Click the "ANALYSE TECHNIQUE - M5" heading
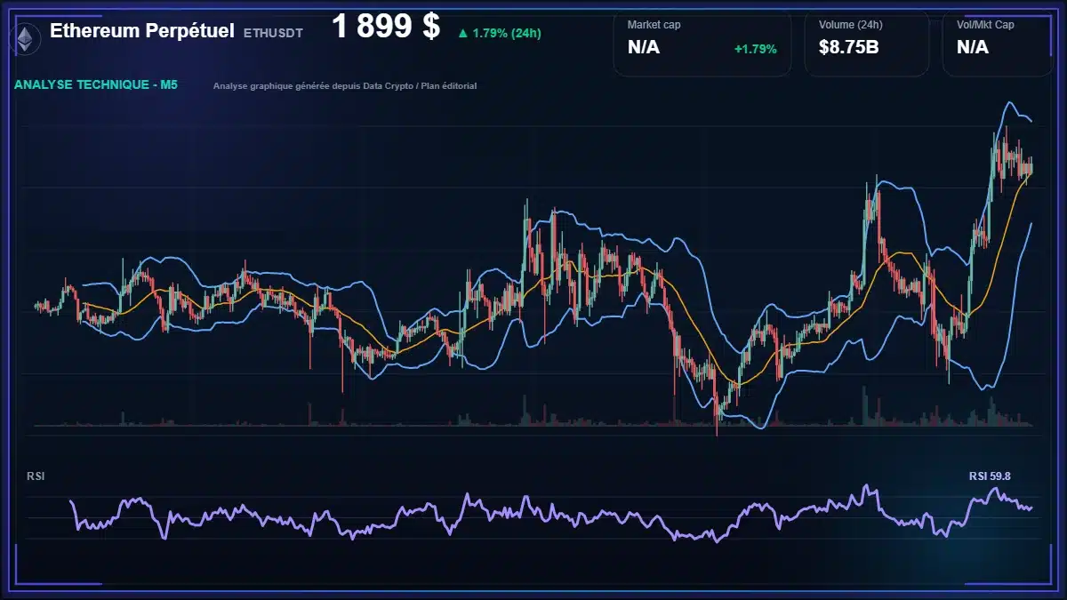 [x=96, y=85]
